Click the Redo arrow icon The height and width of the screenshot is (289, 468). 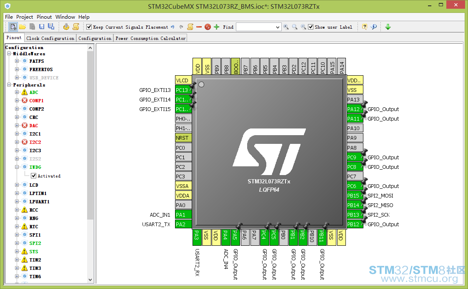(x=181, y=27)
